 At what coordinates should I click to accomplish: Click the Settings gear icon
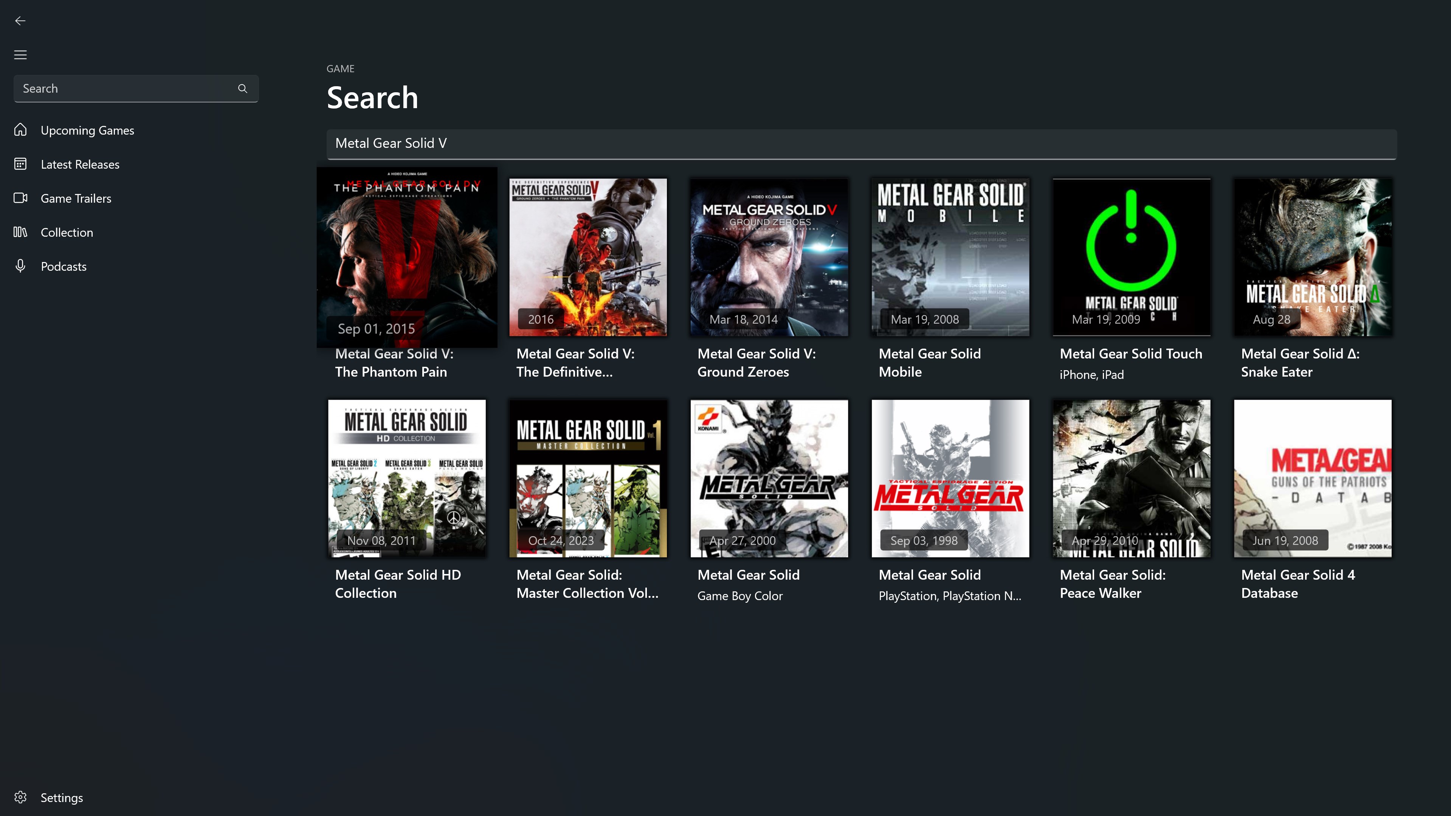coord(20,797)
